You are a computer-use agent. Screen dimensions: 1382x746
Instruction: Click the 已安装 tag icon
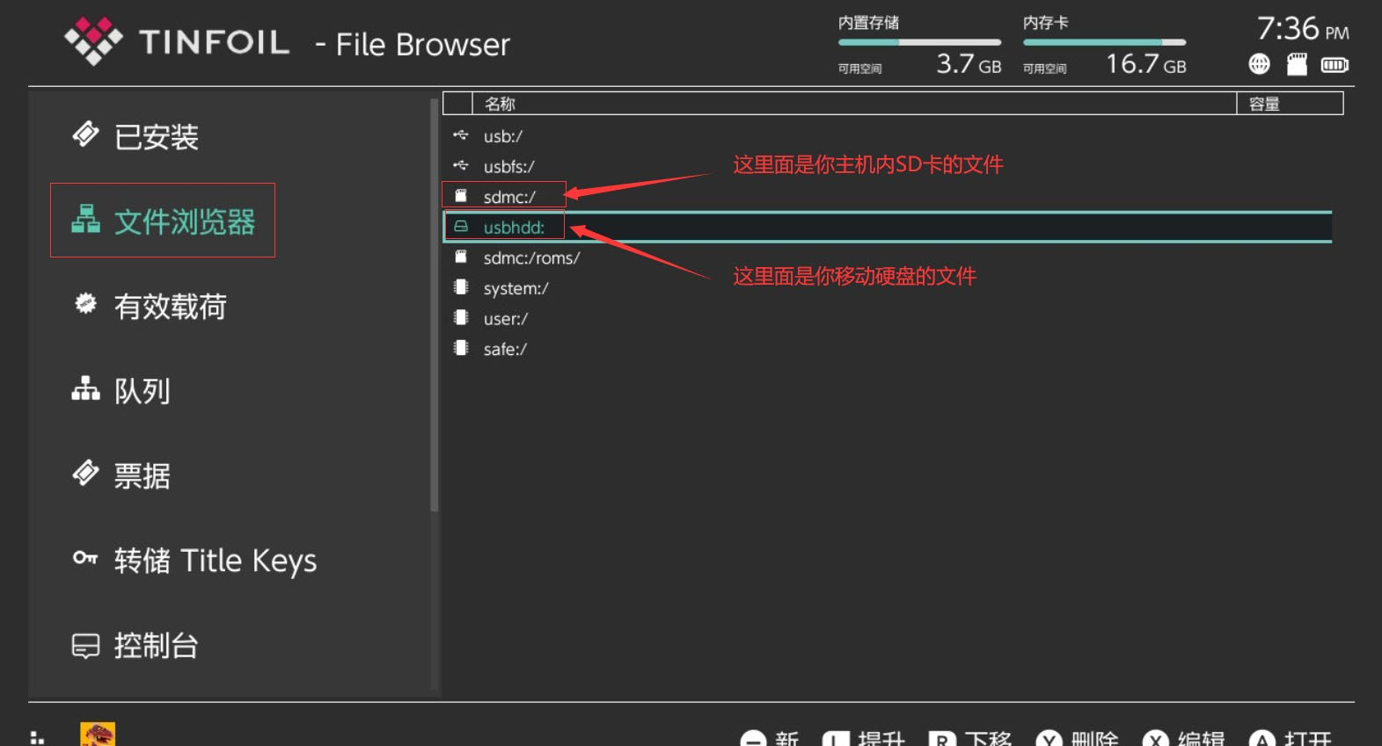pos(85,134)
